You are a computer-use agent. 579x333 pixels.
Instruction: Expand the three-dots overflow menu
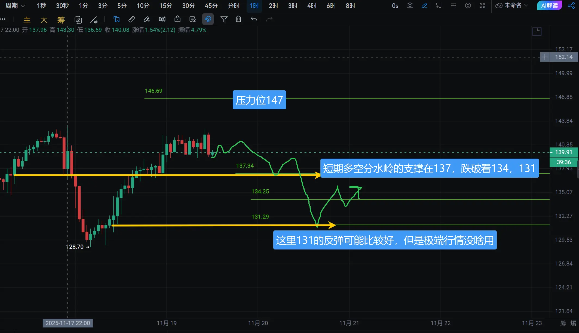tap(3, 19)
